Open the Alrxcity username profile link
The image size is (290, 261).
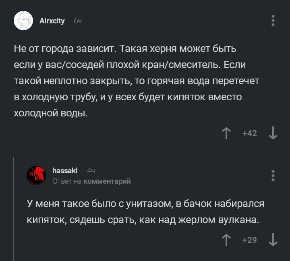pos(52,21)
